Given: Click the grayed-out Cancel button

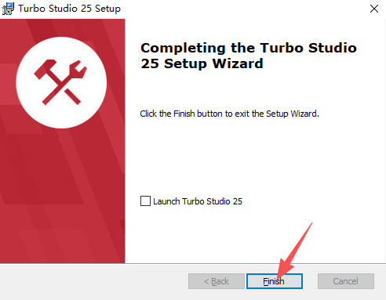Looking at the screenshot, I should (346, 281).
